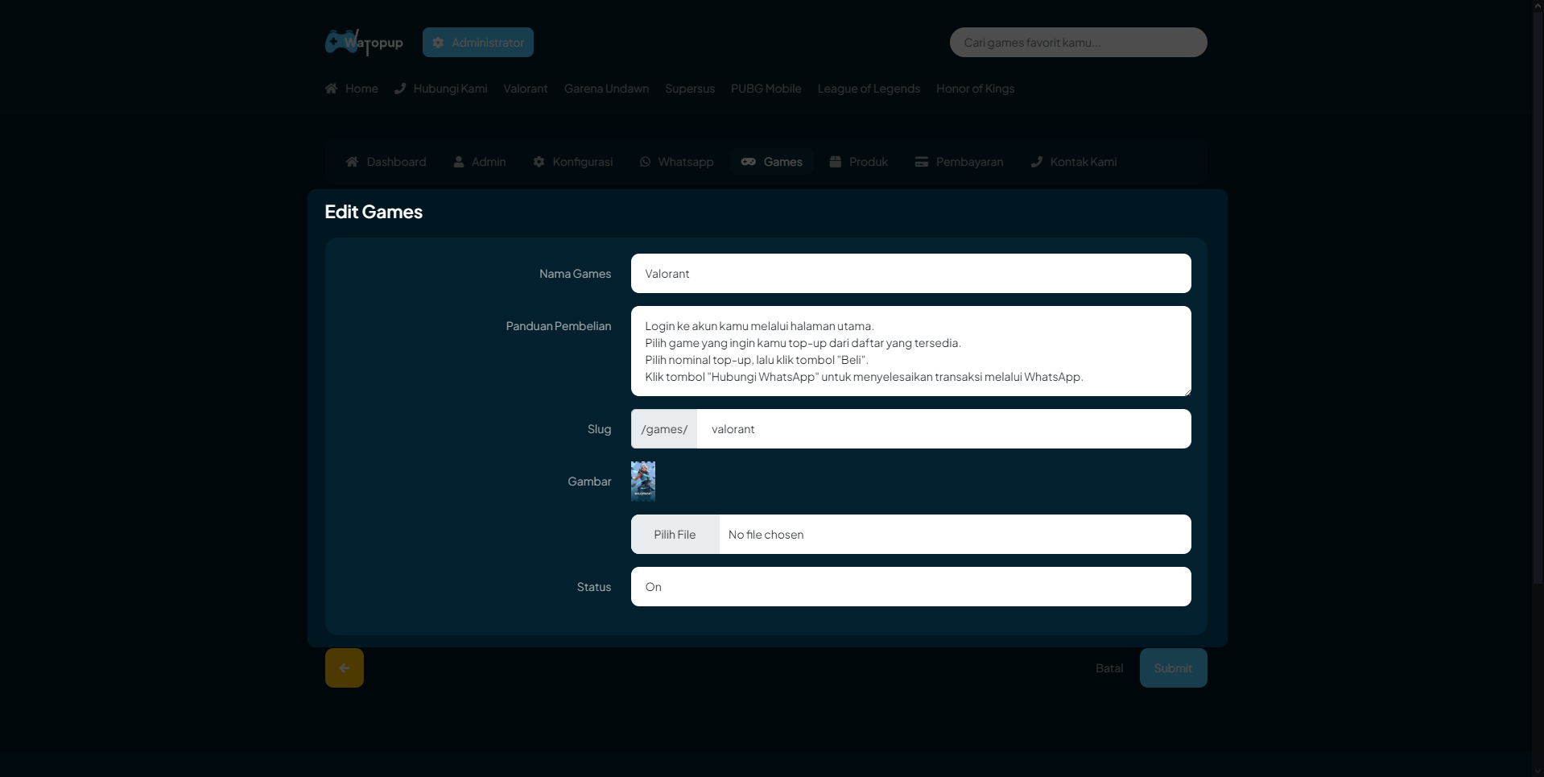The image size is (1544, 777).
Task: Click into the Panduan Pembelian textarea
Action: [911, 351]
